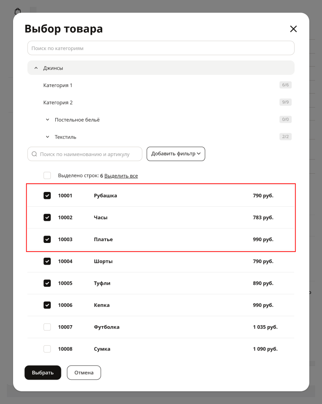Click the product name Кепка
Image resolution: width=322 pixels, height=404 pixels.
tap(102, 305)
